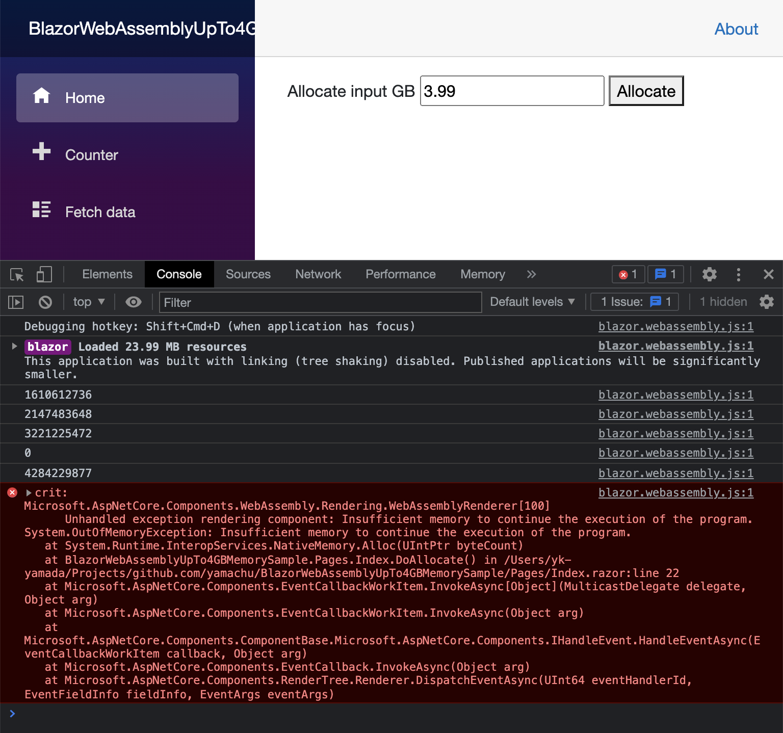Click the 3221225472 log value

[58, 433]
